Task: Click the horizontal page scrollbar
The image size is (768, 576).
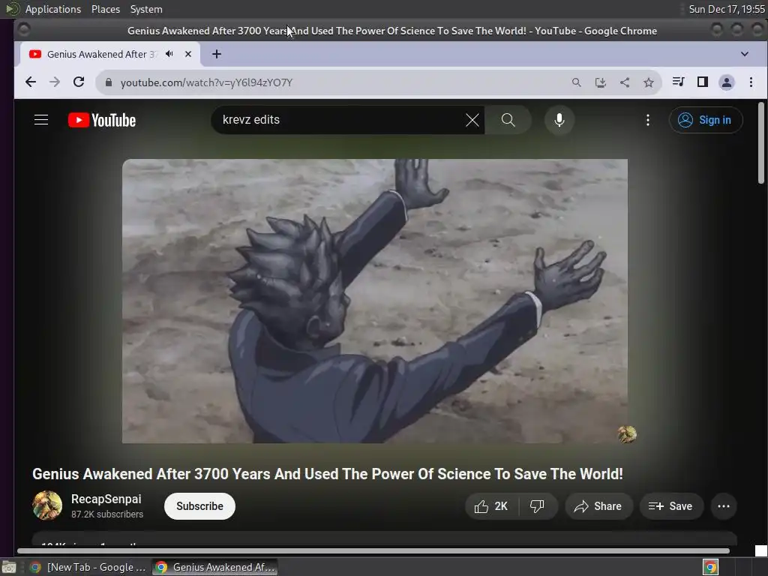Action: pos(373,551)
